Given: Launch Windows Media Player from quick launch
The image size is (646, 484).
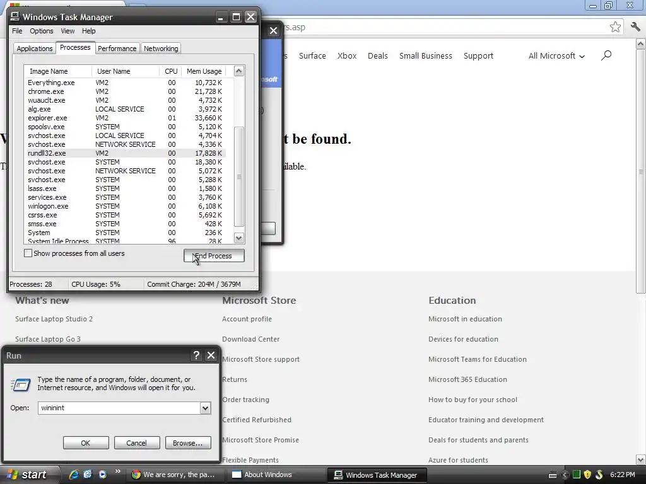Looking at the screenshot, I should tap(103, 474).
